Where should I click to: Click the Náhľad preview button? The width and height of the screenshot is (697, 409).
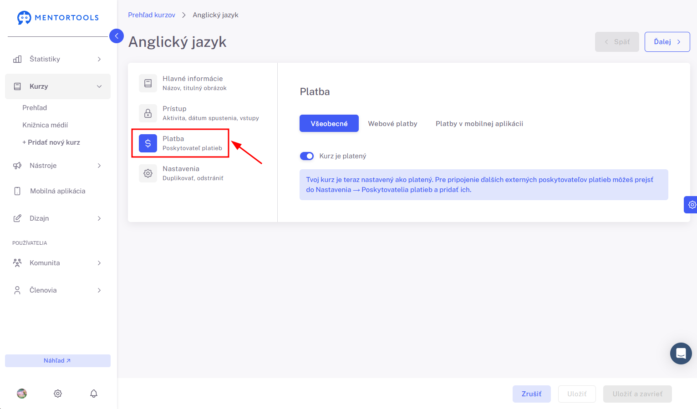pos(58,361)
